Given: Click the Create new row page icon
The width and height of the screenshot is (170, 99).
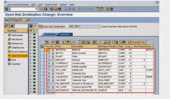Looking at the screenshot, I should 79,42.
